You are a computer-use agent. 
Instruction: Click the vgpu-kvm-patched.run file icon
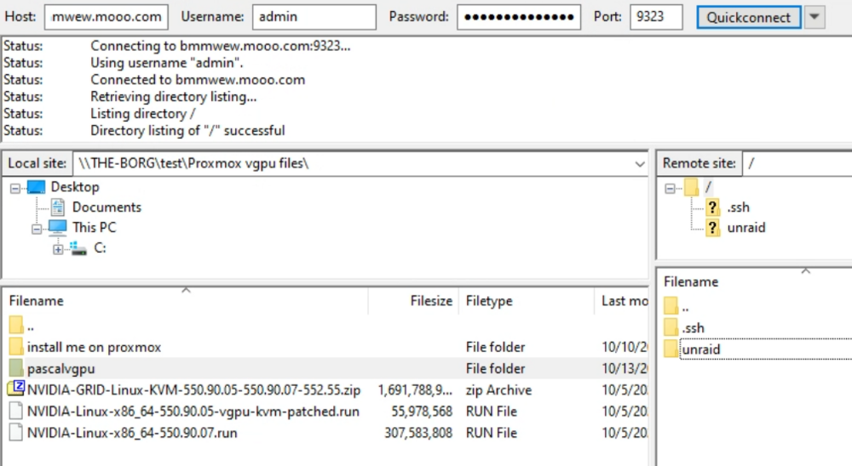coord(16,412)
